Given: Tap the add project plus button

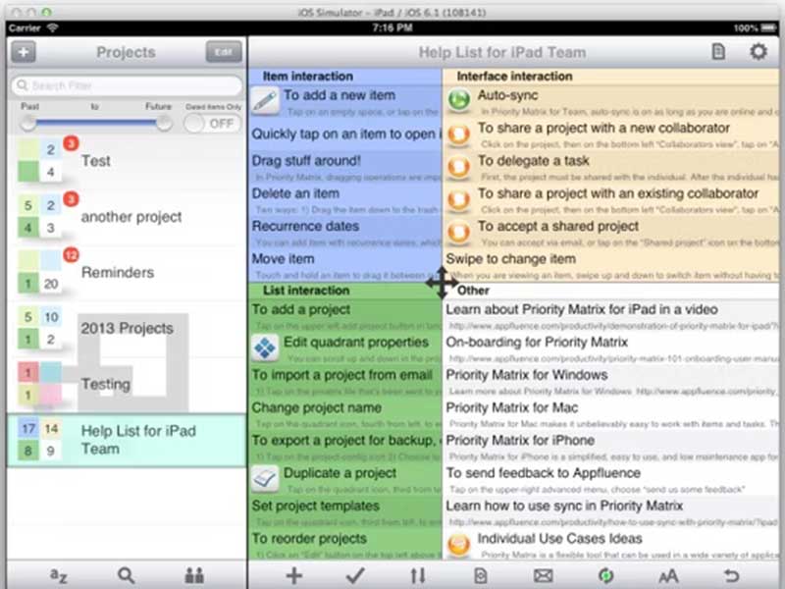Looking at the screenshot, I should 23,52.
